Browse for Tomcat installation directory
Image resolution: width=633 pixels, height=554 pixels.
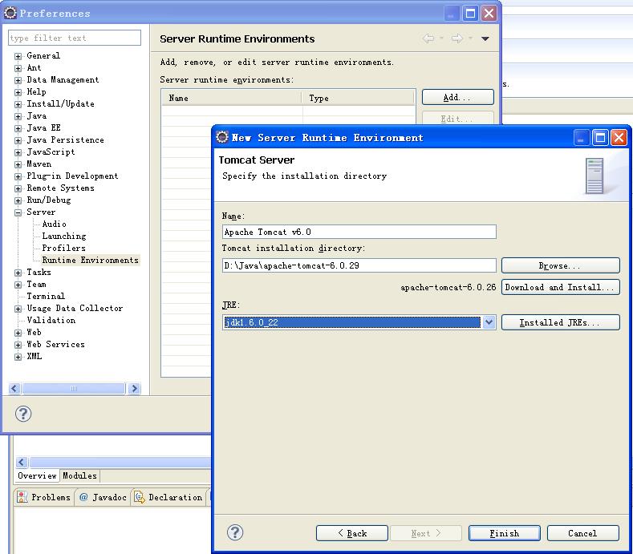560,265
